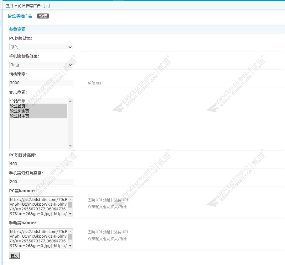Select 全站显示 in the display position list
The width and height of the screenshot is (285, 265).
38,101
